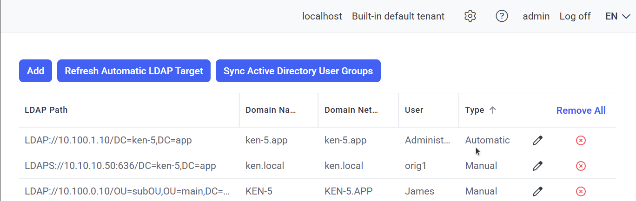The image size is (636, 201).
Task: Edit the KEN-5 LDAP entry for James
Action: coord(537,191)
